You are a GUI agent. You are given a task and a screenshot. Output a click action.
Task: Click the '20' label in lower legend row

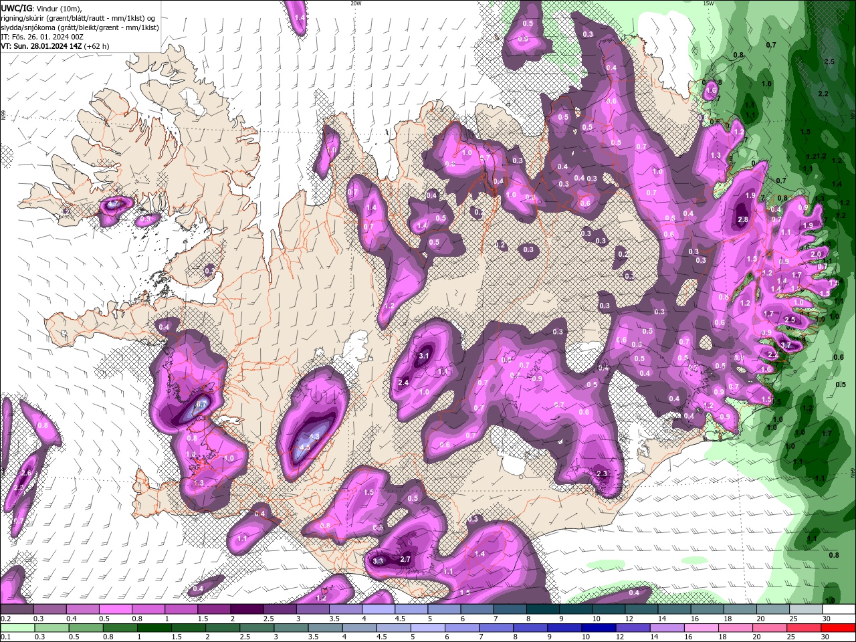click(x=756, y=637)
